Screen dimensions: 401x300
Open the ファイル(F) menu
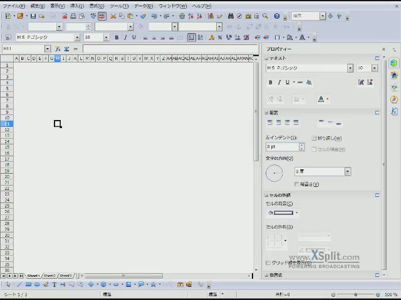(14, 6)
